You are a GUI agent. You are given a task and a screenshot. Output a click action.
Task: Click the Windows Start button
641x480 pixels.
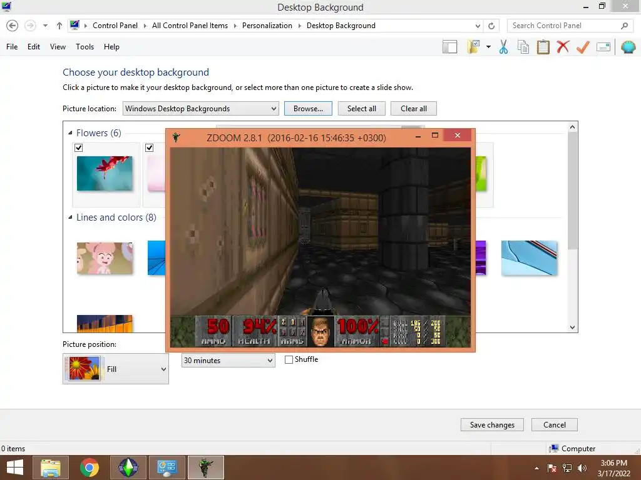coord(15,467)
